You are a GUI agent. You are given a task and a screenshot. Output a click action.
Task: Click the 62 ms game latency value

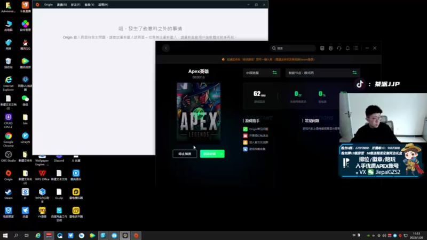point(259,94)
